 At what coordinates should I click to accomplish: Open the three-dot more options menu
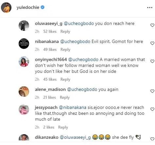point(150,8)
